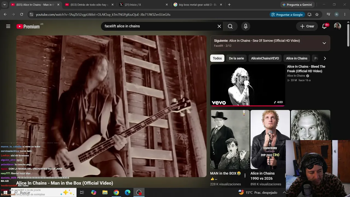Bookmark this page with the star
350x197 pixels.
point(317,15)
